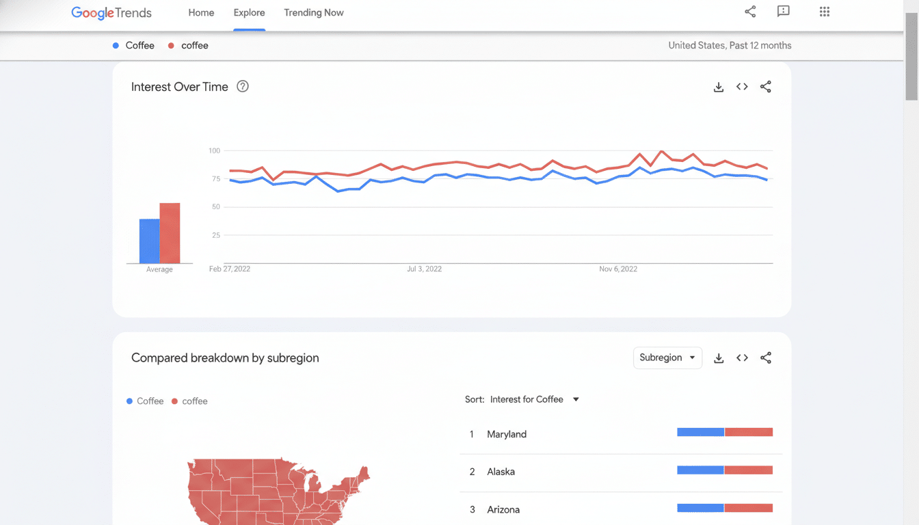This screenshot has width=919, height=525.
Task: Toggle the lowercase coffee term chip
Action: tap(188, 45)
